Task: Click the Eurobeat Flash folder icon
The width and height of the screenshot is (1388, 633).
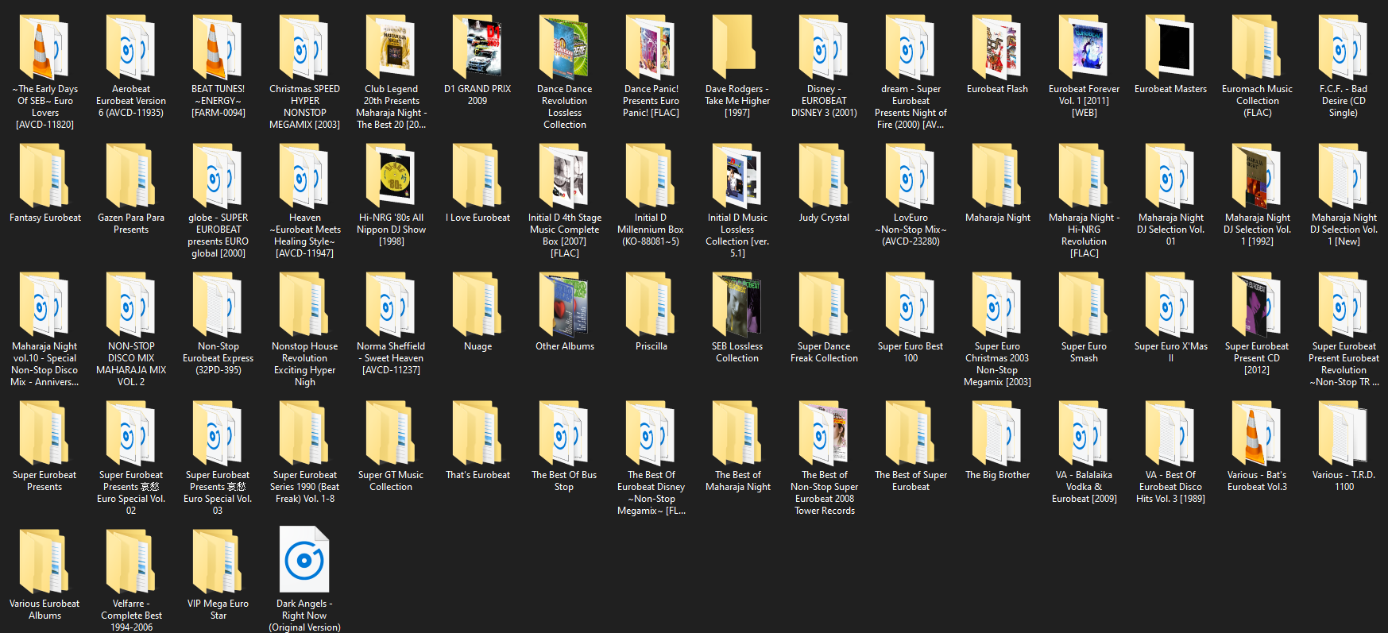Action: click(x=997, y=48)
